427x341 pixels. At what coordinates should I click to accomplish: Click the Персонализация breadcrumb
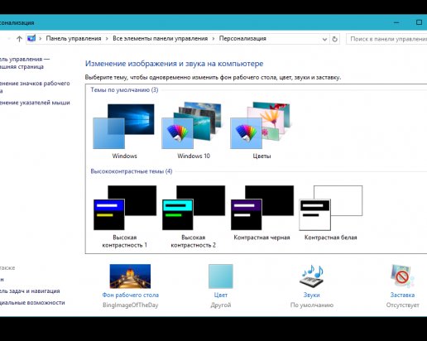(x=242, y=38)
